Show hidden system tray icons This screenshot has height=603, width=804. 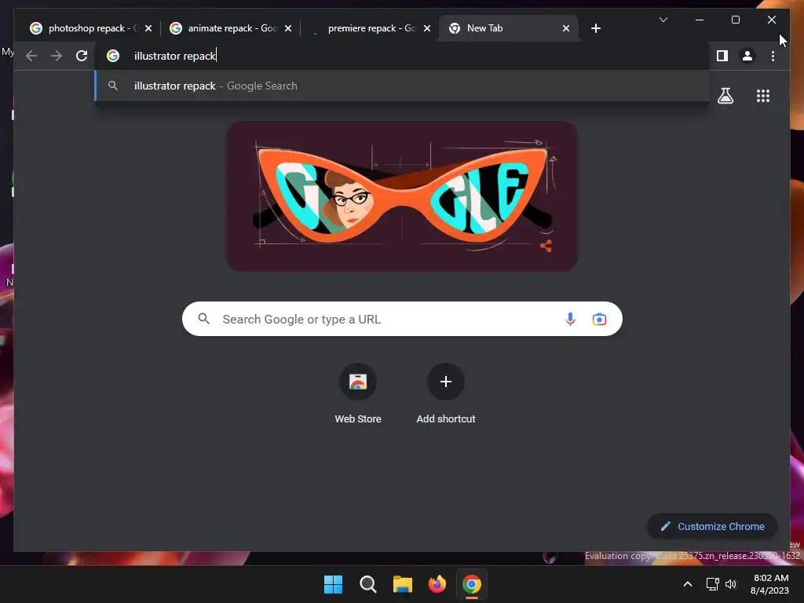tap(688, 584)
